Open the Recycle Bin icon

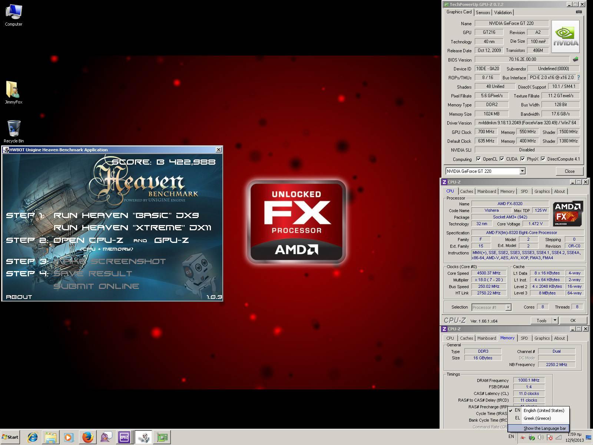[14, 131]
